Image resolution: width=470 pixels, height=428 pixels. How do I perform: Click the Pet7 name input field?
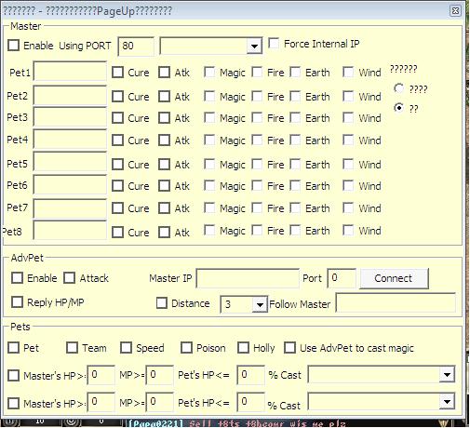pos(70,208)
